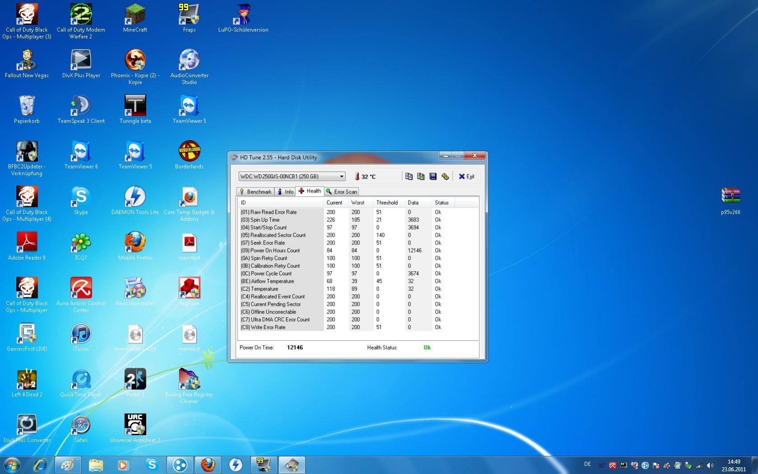Viewport: 758px width, 474px height.
Task: Launch Internet Explorer from the taskbar
Action: coord(40,465)
